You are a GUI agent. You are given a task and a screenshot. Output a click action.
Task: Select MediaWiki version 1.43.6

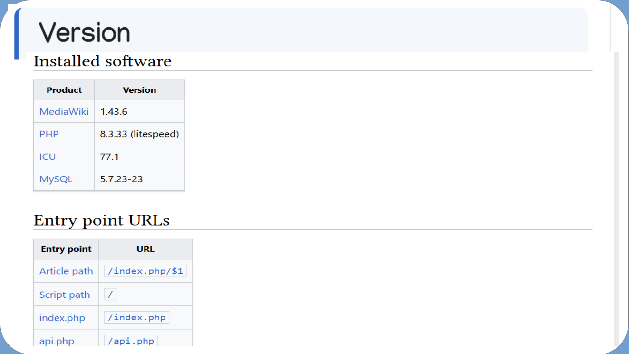(x=114, y=112)
